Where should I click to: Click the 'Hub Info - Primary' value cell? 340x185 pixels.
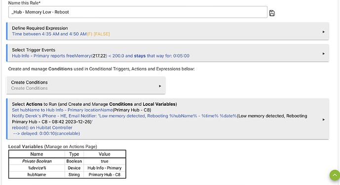click(x=105, y=168)
